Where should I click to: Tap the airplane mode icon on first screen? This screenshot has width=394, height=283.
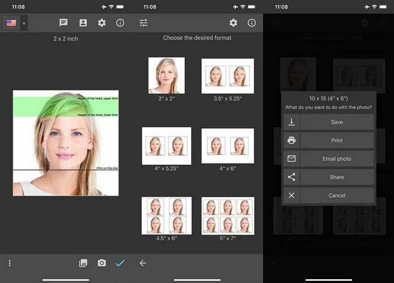point(104,7)
